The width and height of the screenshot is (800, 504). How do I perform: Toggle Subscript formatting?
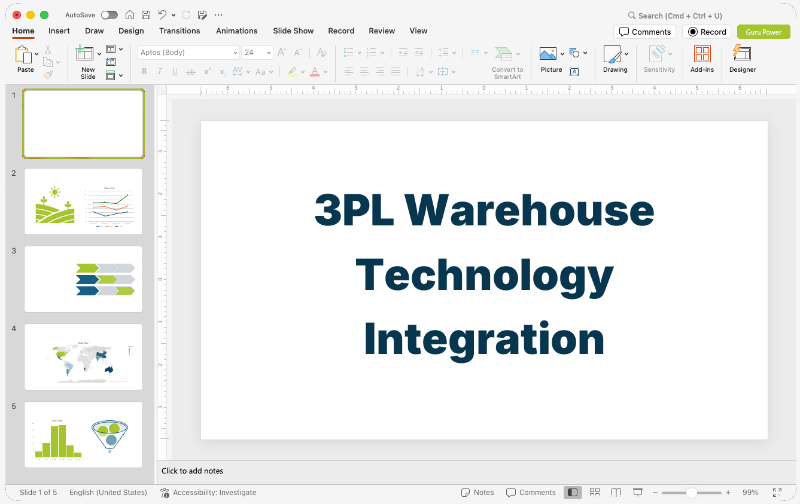click(223, 72)
